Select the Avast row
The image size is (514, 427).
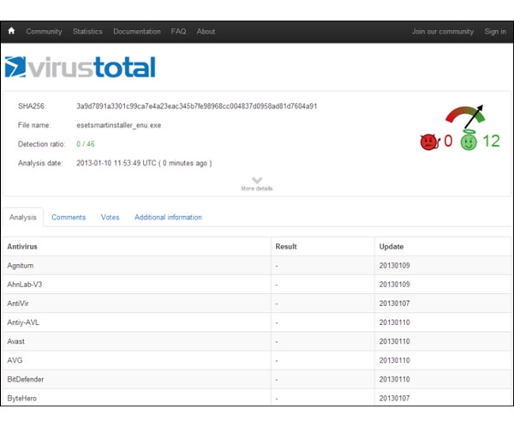pos(257,341)
